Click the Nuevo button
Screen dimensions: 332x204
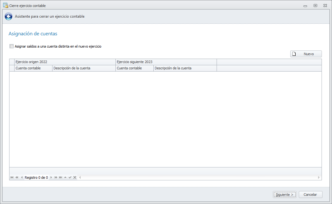[306, 54]
